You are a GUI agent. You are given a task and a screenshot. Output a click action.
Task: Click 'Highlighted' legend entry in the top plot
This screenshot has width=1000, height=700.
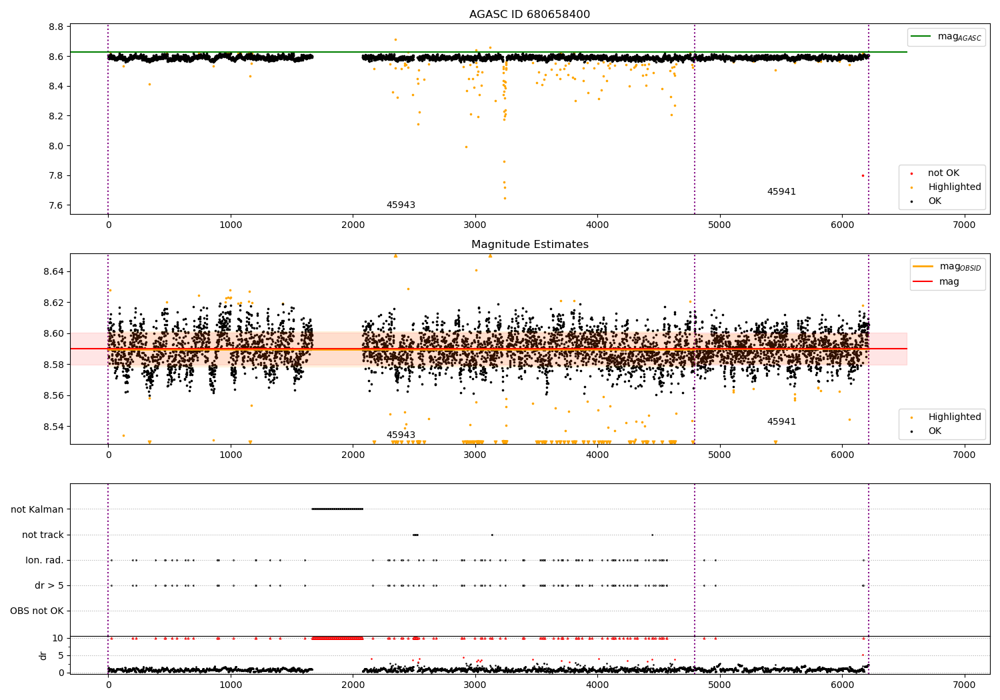click(955, 187)
